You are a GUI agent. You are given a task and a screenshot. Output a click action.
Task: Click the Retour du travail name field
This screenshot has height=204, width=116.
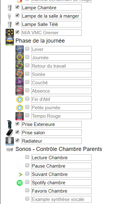click(61, 66)
